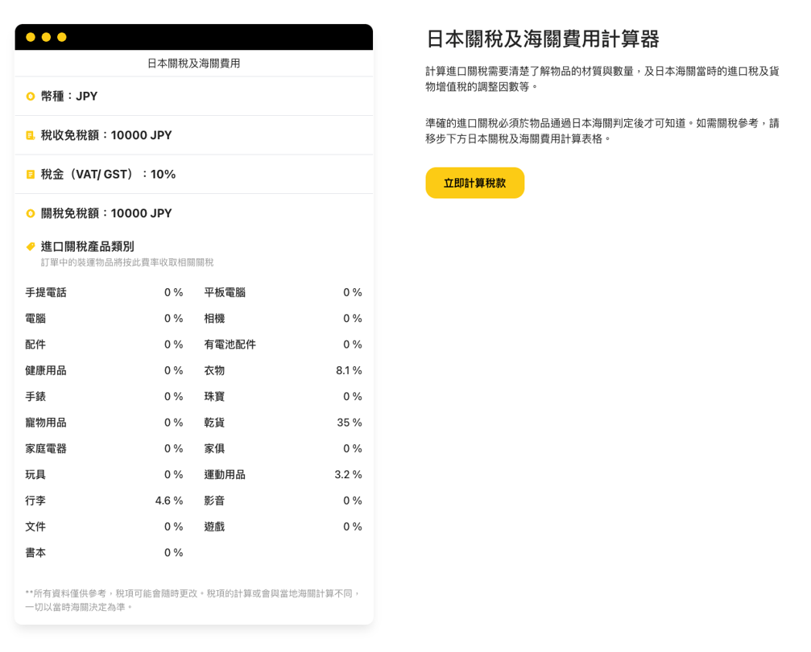The height and width of the screenshot is (652, 811).
Task: Select the 有電池配件 category label
Action: tap(230, 345)
